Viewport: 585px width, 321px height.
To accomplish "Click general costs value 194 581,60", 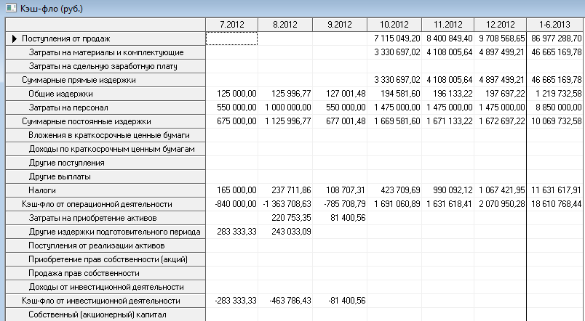I will (x=400, y=94).
